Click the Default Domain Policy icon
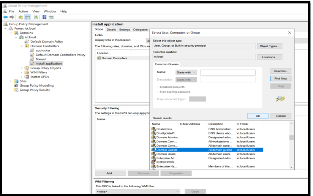Screen dimensions: 313x196 [x=27, y=41]
